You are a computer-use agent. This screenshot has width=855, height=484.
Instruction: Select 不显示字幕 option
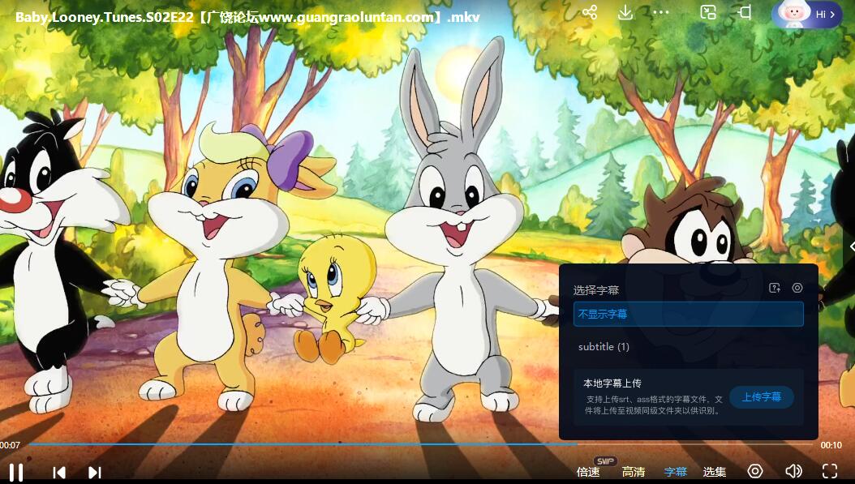[x=688, y=314]
